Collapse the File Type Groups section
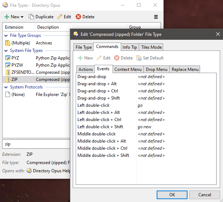 6,35
